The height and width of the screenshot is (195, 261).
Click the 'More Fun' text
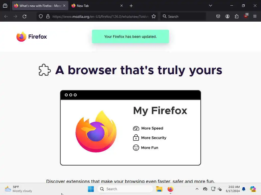[149, 148]
